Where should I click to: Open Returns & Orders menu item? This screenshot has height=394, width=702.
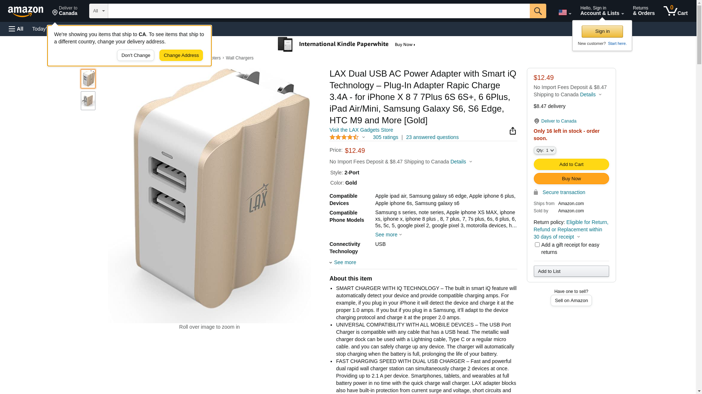pos(643,11)
